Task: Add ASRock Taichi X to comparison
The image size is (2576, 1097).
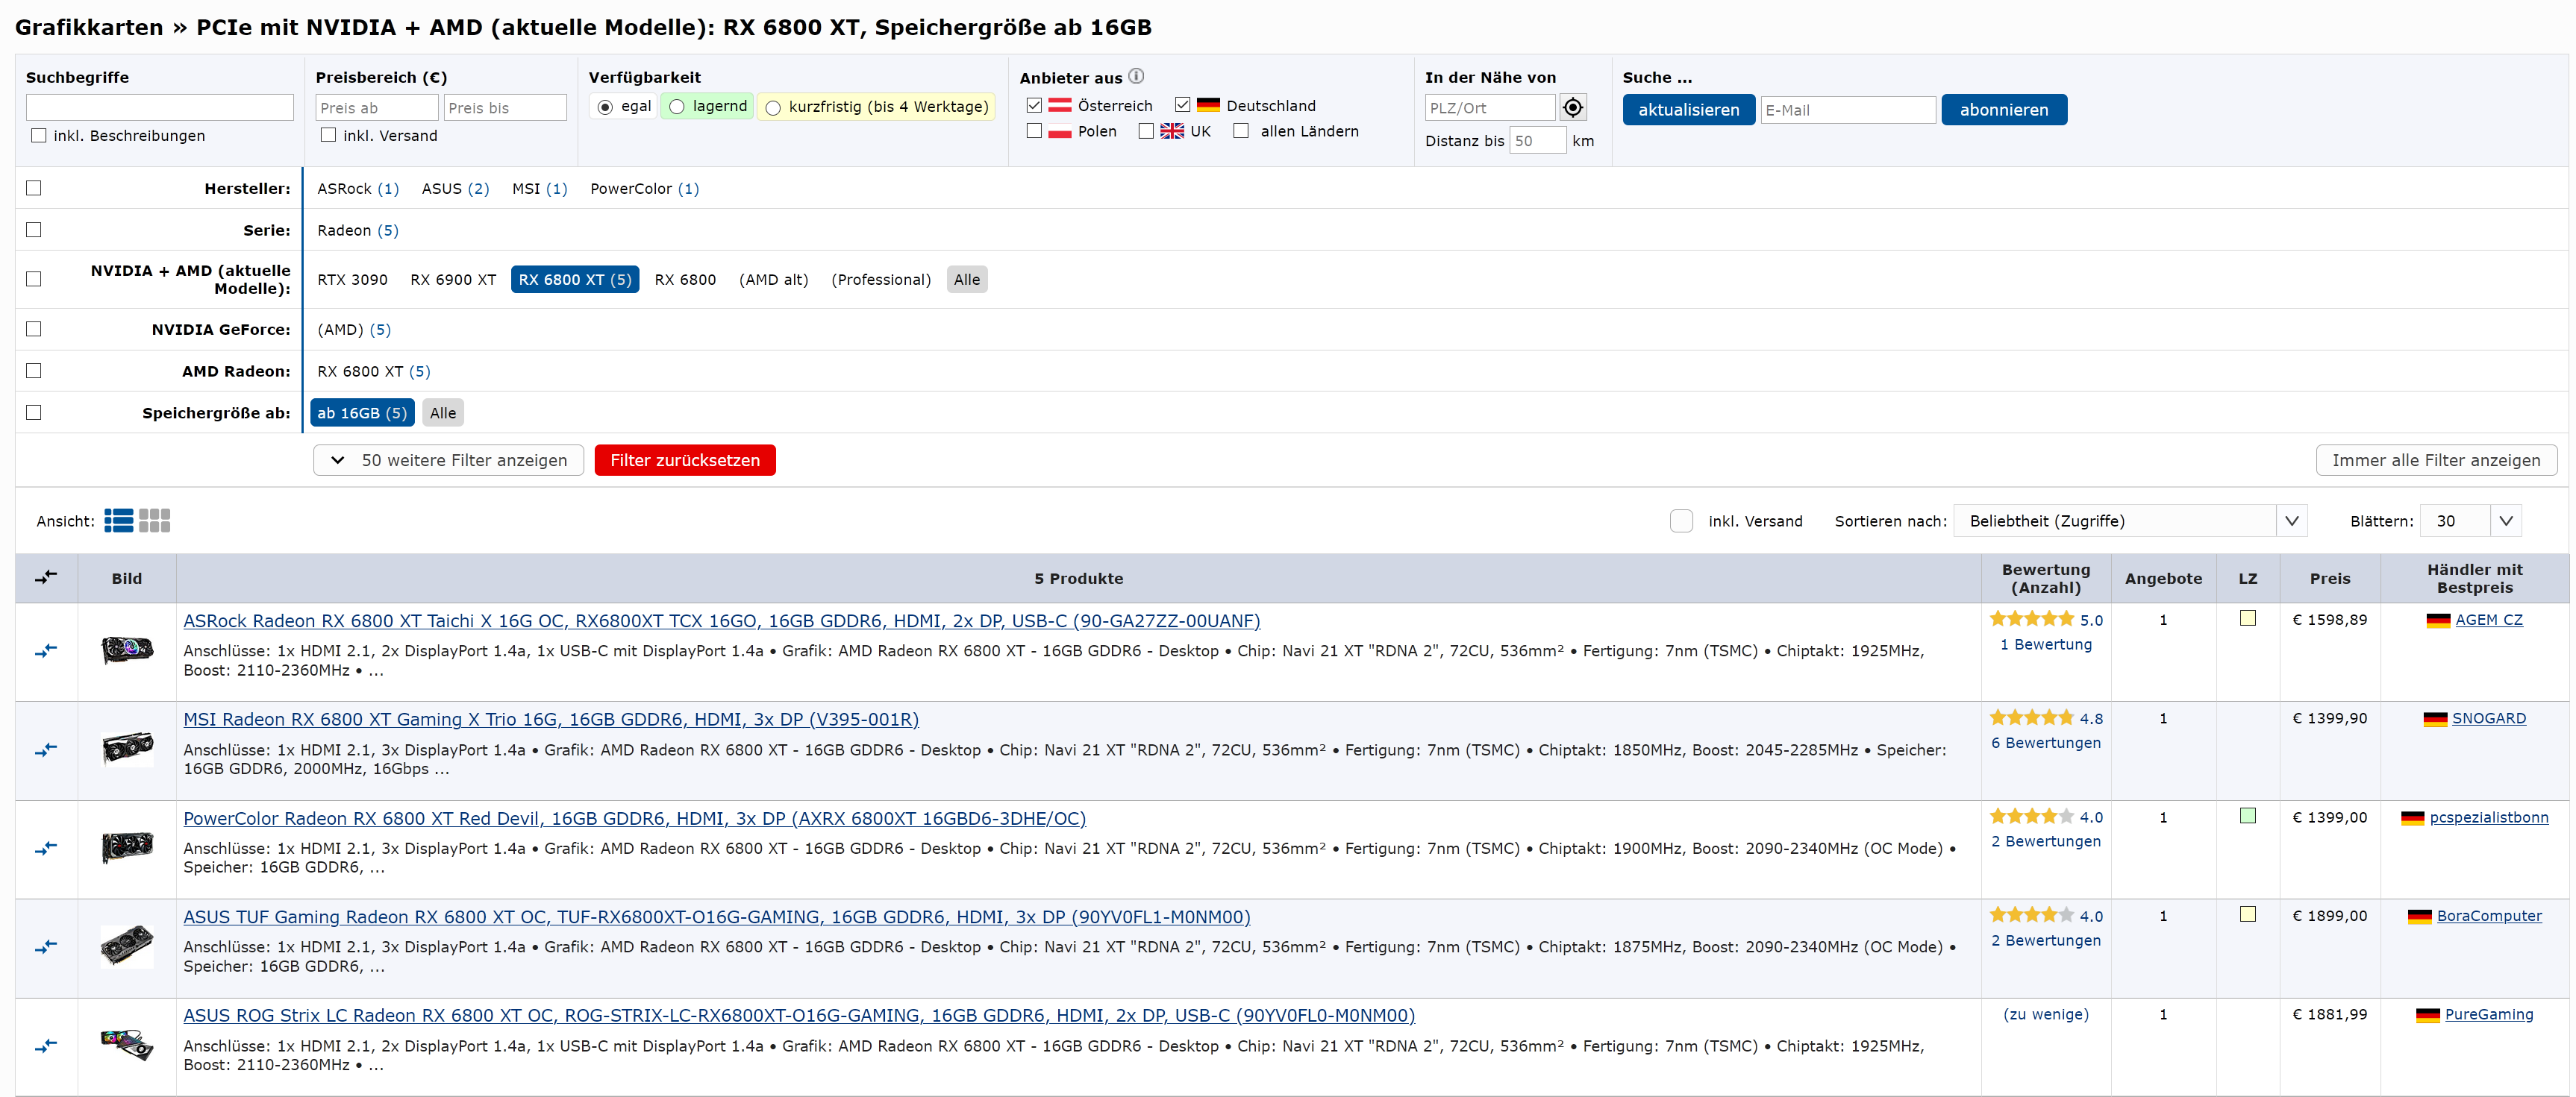Action: point(46,651)
